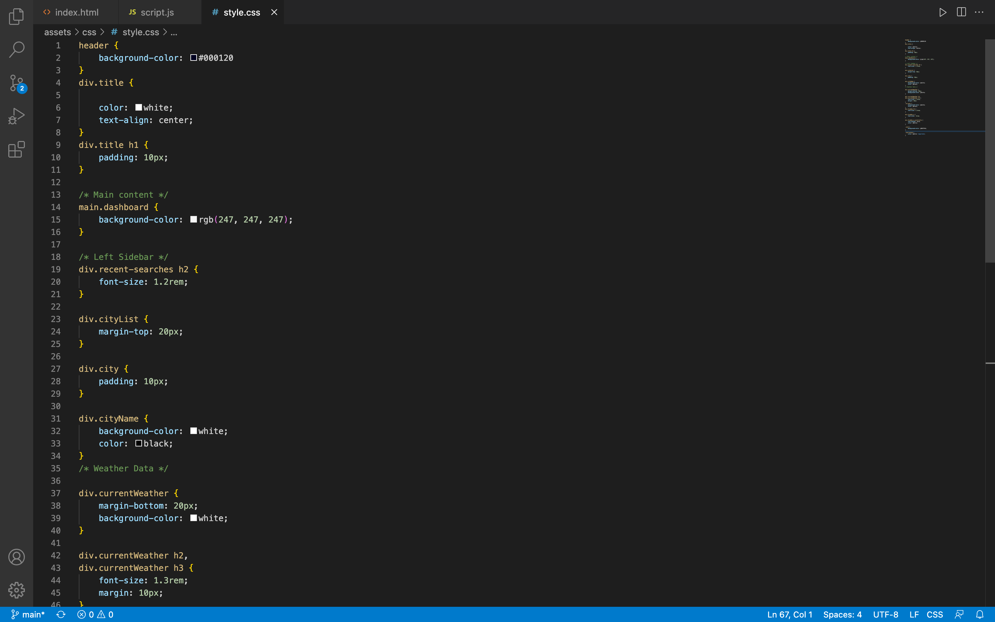Open the Manage gear menu

[x=17, y=590]
